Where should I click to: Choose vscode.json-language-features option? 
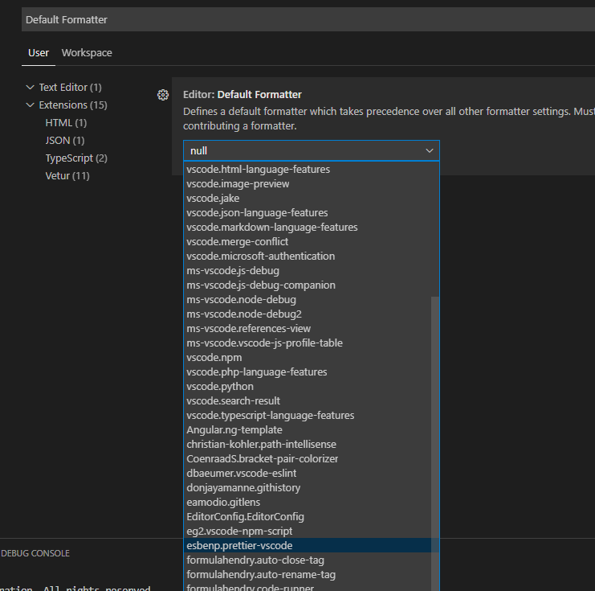[x=308, y=212]
